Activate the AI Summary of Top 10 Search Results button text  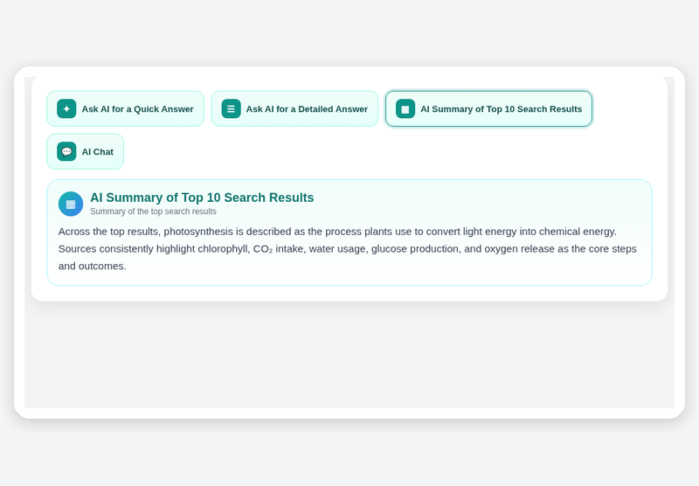(x=501, y=109)
